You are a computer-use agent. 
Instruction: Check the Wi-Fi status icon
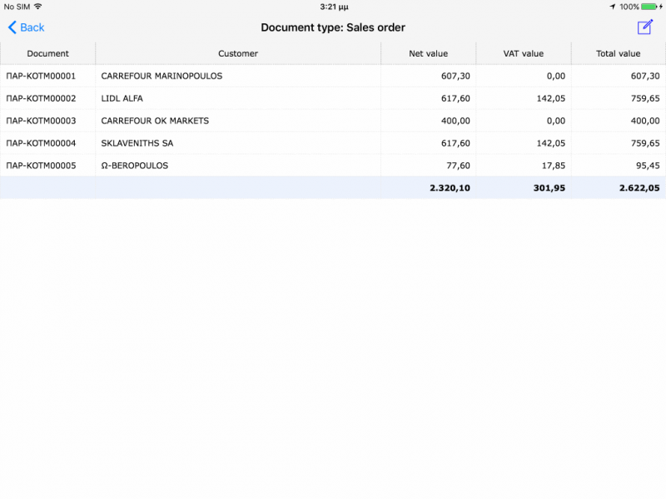tap(37, 7)
